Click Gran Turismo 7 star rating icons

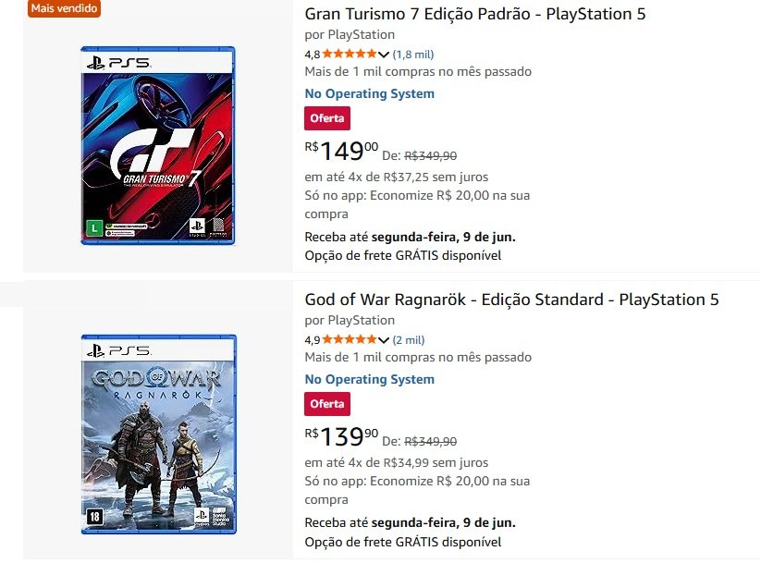(350, 55)
